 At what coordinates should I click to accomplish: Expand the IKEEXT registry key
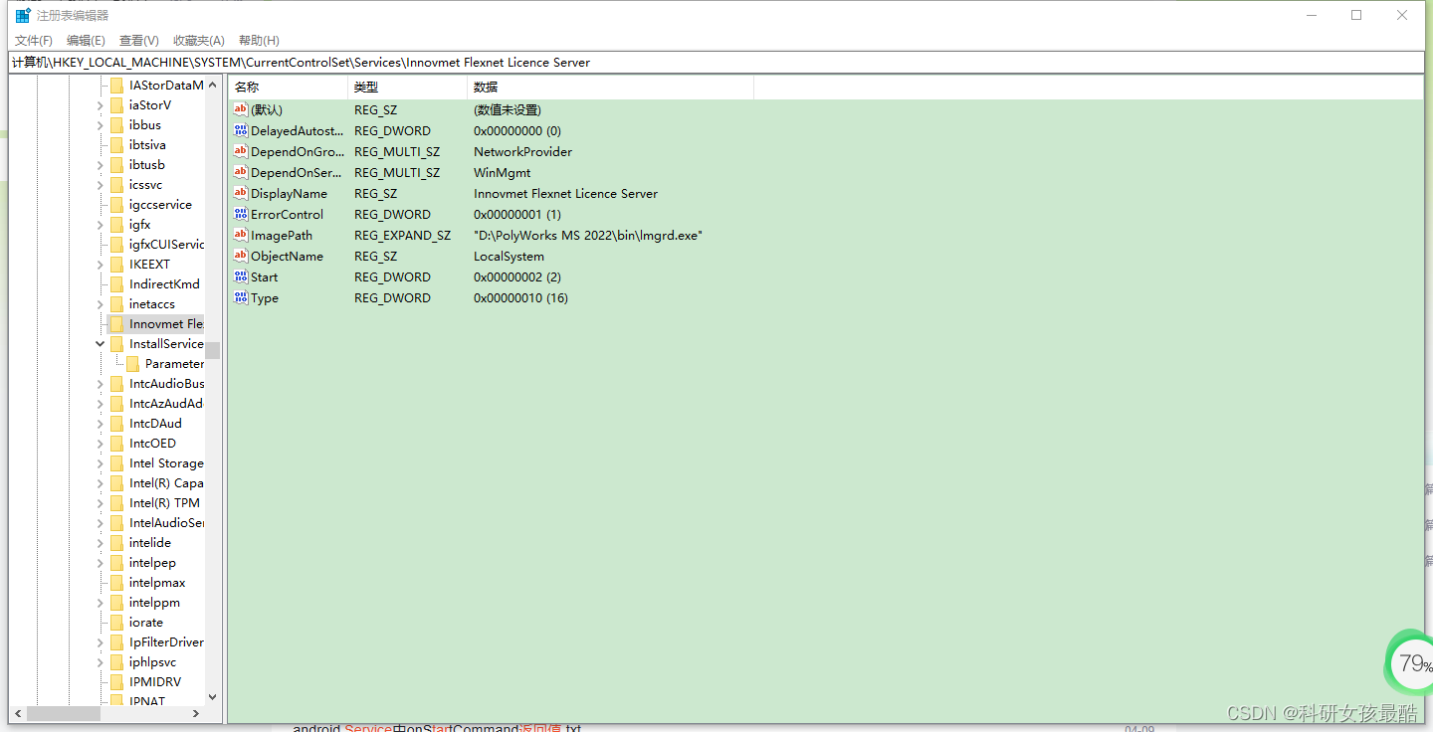pos(100,264)
